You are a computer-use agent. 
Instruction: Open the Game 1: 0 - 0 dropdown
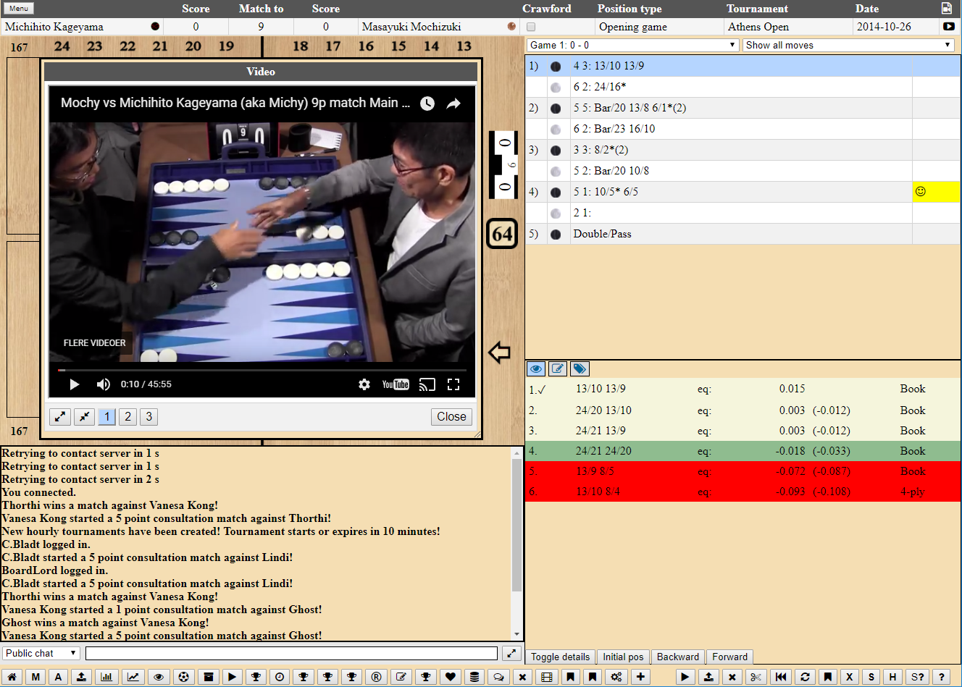(632, 45)
